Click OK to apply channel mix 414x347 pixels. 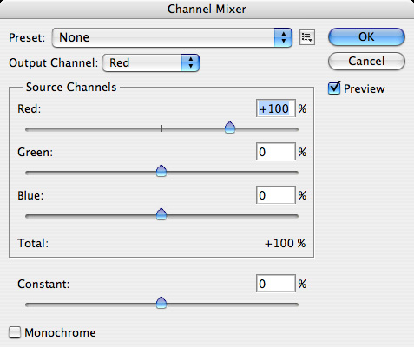(366, 37)
